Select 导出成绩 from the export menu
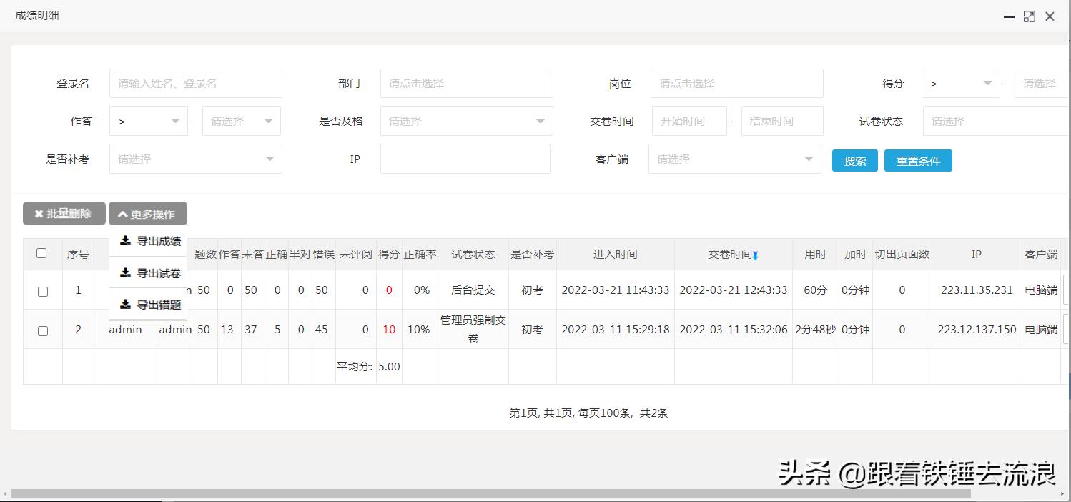1071x502 pixels. point(154,241)
